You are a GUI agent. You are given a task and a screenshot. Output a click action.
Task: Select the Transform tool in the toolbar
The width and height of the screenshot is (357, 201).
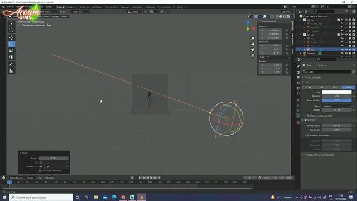pyautogui.click(x=11, y=57)
